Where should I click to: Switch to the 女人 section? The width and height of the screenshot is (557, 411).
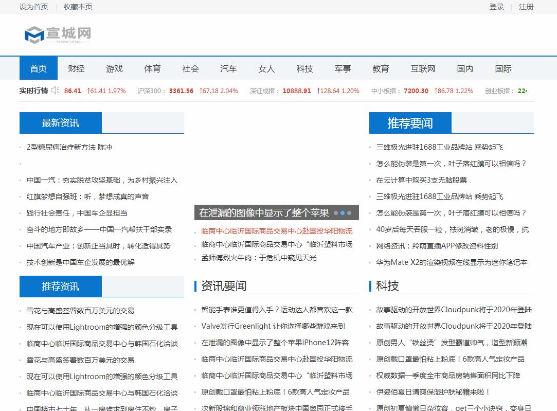tap(266, 68)
